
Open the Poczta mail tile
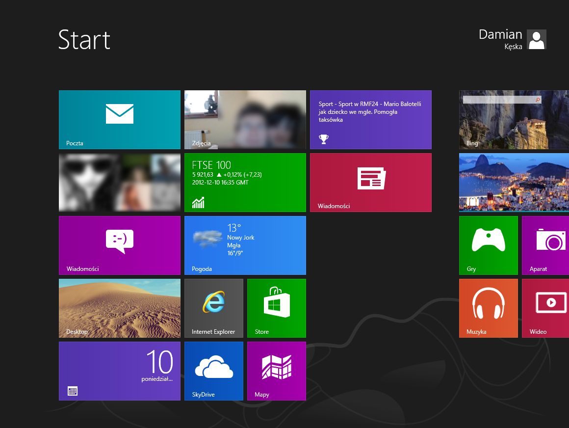pyautogui.click(x=119, y=120)
